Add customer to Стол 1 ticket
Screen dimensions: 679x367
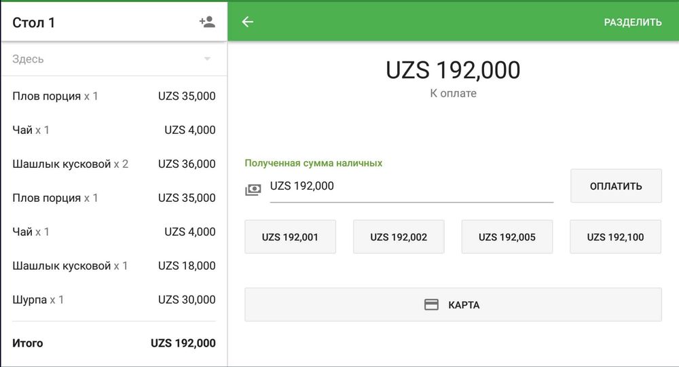tap(207, 22)
